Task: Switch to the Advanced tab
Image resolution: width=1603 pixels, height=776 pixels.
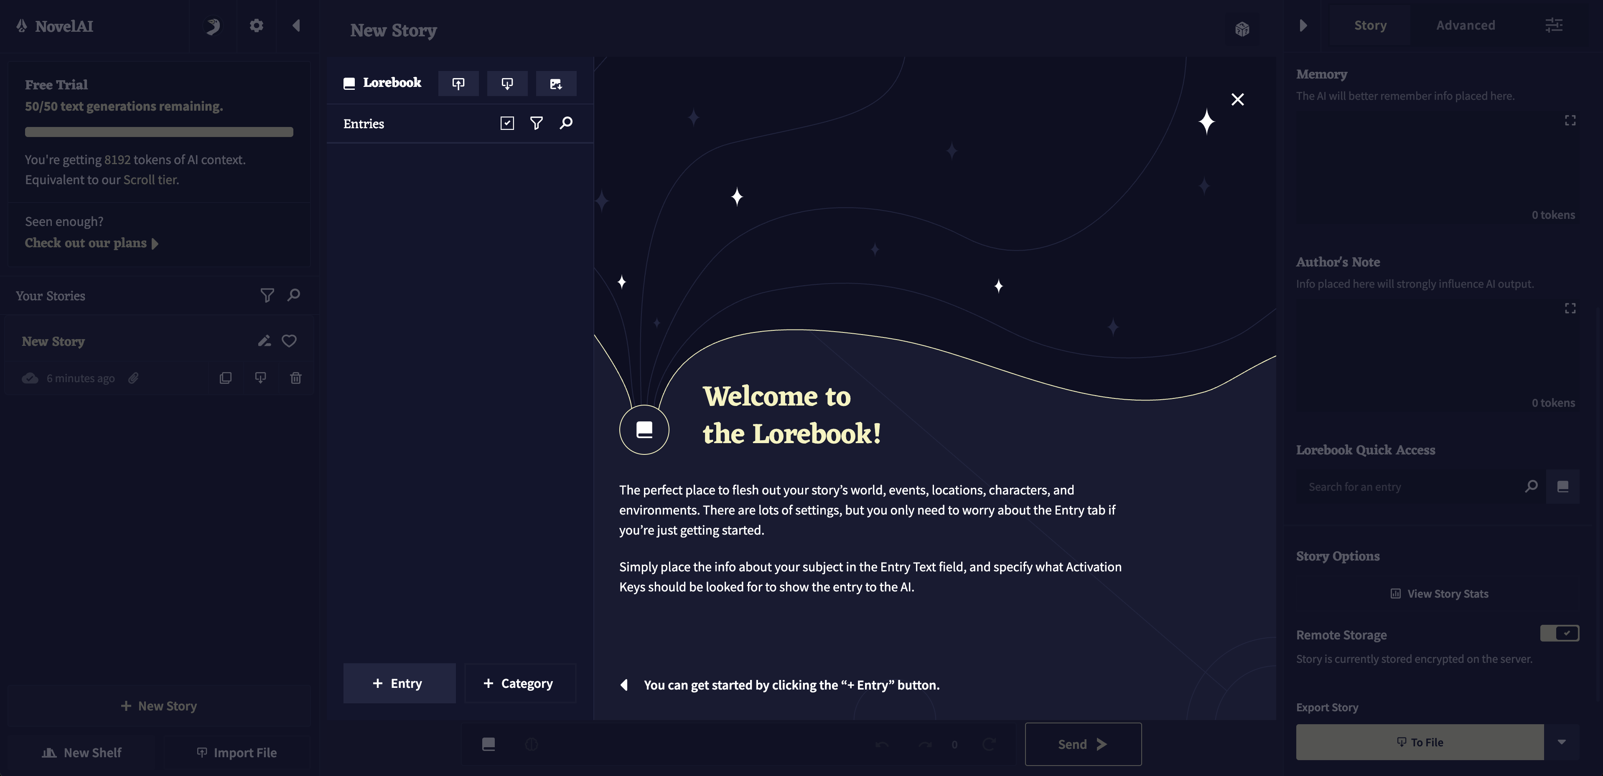Action: (x=1465, y=25)
